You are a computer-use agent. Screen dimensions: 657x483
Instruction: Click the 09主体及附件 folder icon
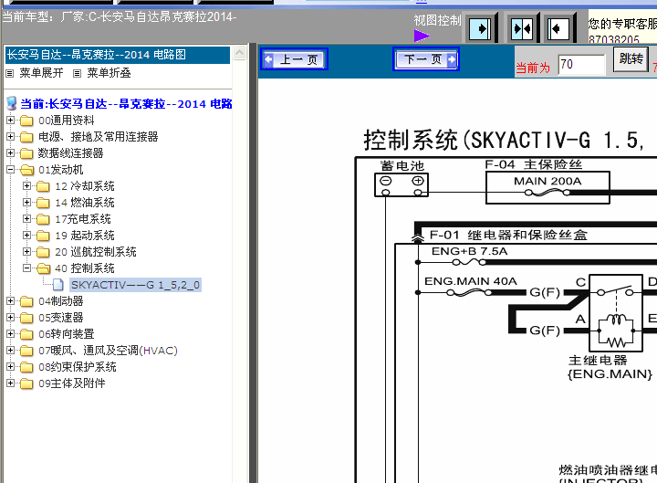pos(26,383)
